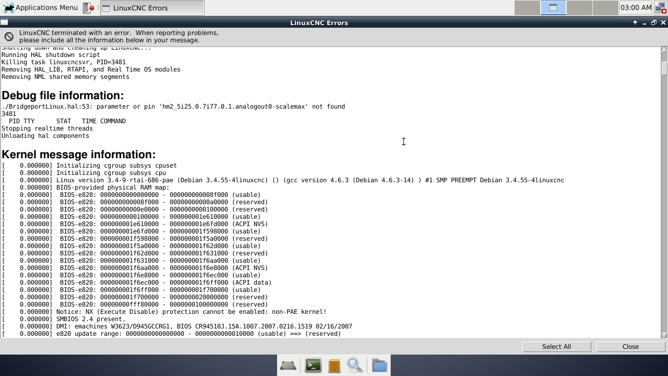Click the error prohibition icon beside message

tap(9, 37)
